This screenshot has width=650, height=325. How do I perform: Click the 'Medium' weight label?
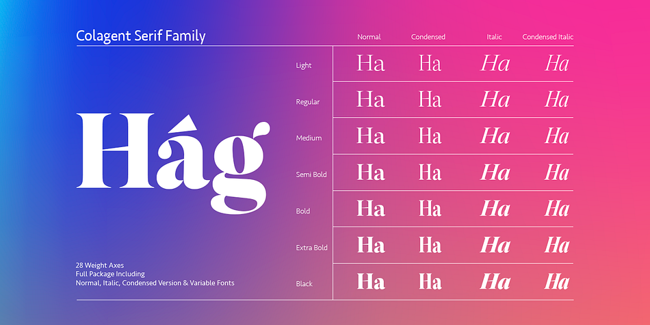(309, 138)
